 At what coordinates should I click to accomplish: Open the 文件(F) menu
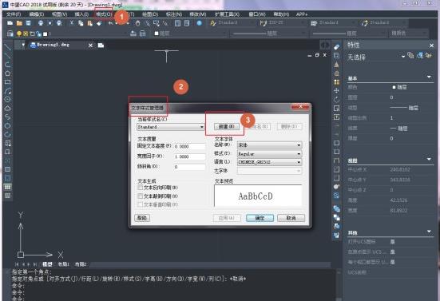click(14, 14)
